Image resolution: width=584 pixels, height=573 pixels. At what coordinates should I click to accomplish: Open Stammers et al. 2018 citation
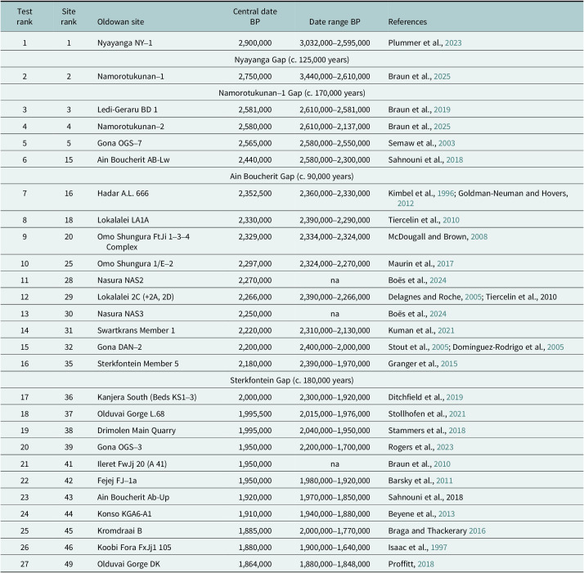457,431
